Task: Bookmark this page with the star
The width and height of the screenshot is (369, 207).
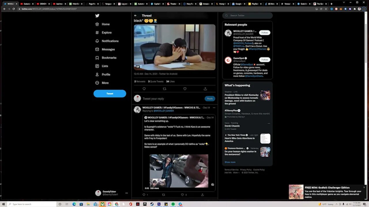Action: click(326, 9)
